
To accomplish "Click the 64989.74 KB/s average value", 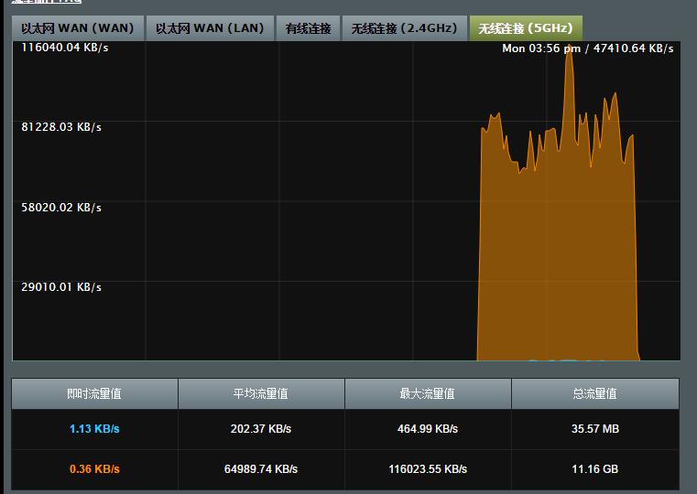I will (261, 468).
